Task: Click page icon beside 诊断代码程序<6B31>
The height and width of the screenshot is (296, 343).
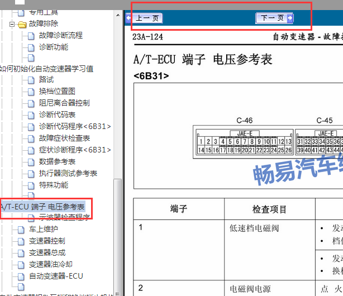Action: [31, 127]
